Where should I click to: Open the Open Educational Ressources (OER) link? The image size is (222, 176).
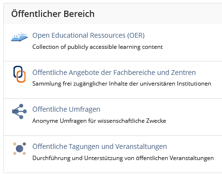[88, 35]
